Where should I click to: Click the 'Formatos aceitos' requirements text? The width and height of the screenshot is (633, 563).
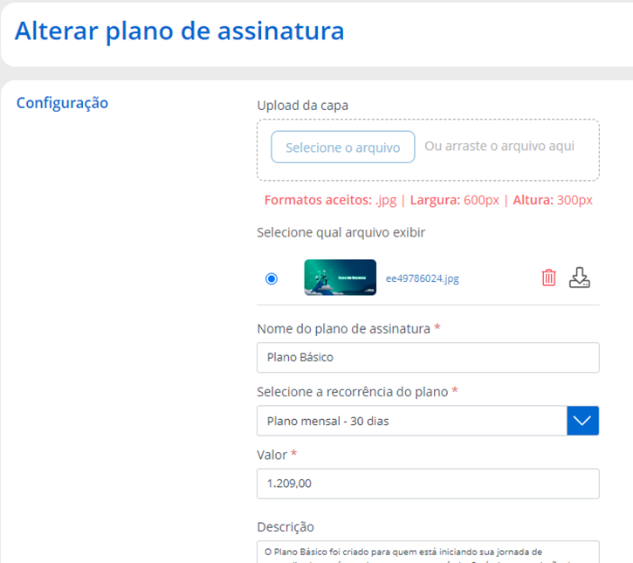coord(428,200)
